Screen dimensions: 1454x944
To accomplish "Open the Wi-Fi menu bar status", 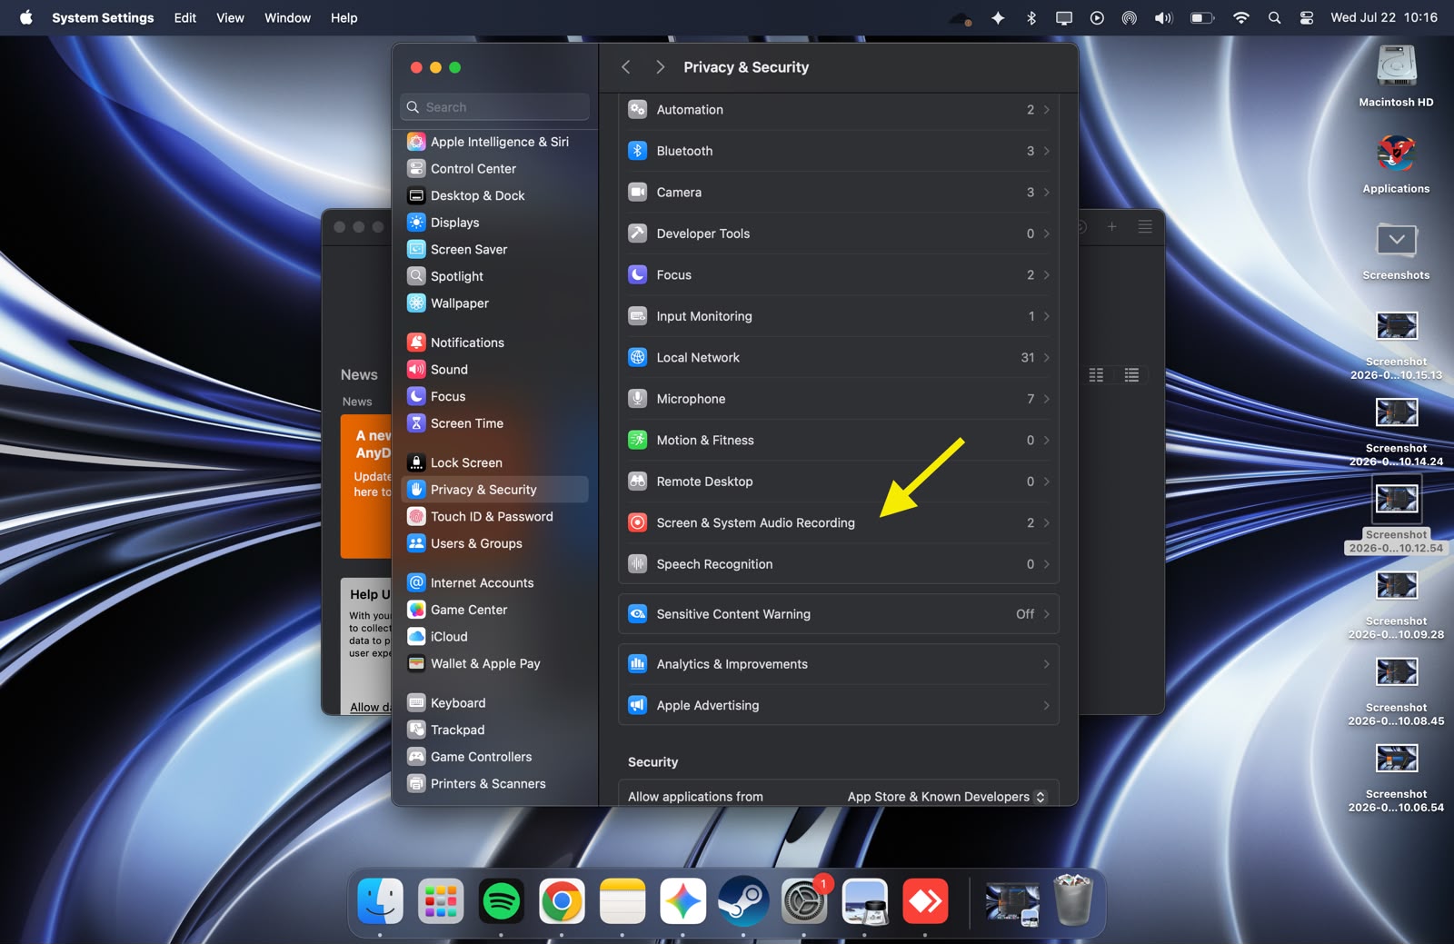I will [x=1240, y=17].
